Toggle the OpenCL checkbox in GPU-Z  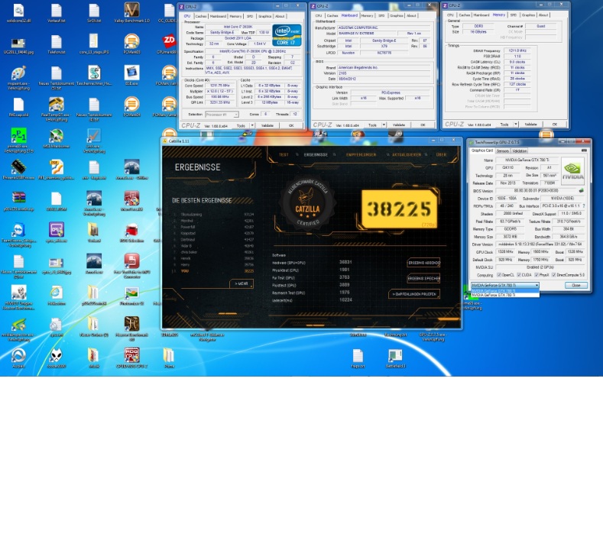[x=499, y=275]
